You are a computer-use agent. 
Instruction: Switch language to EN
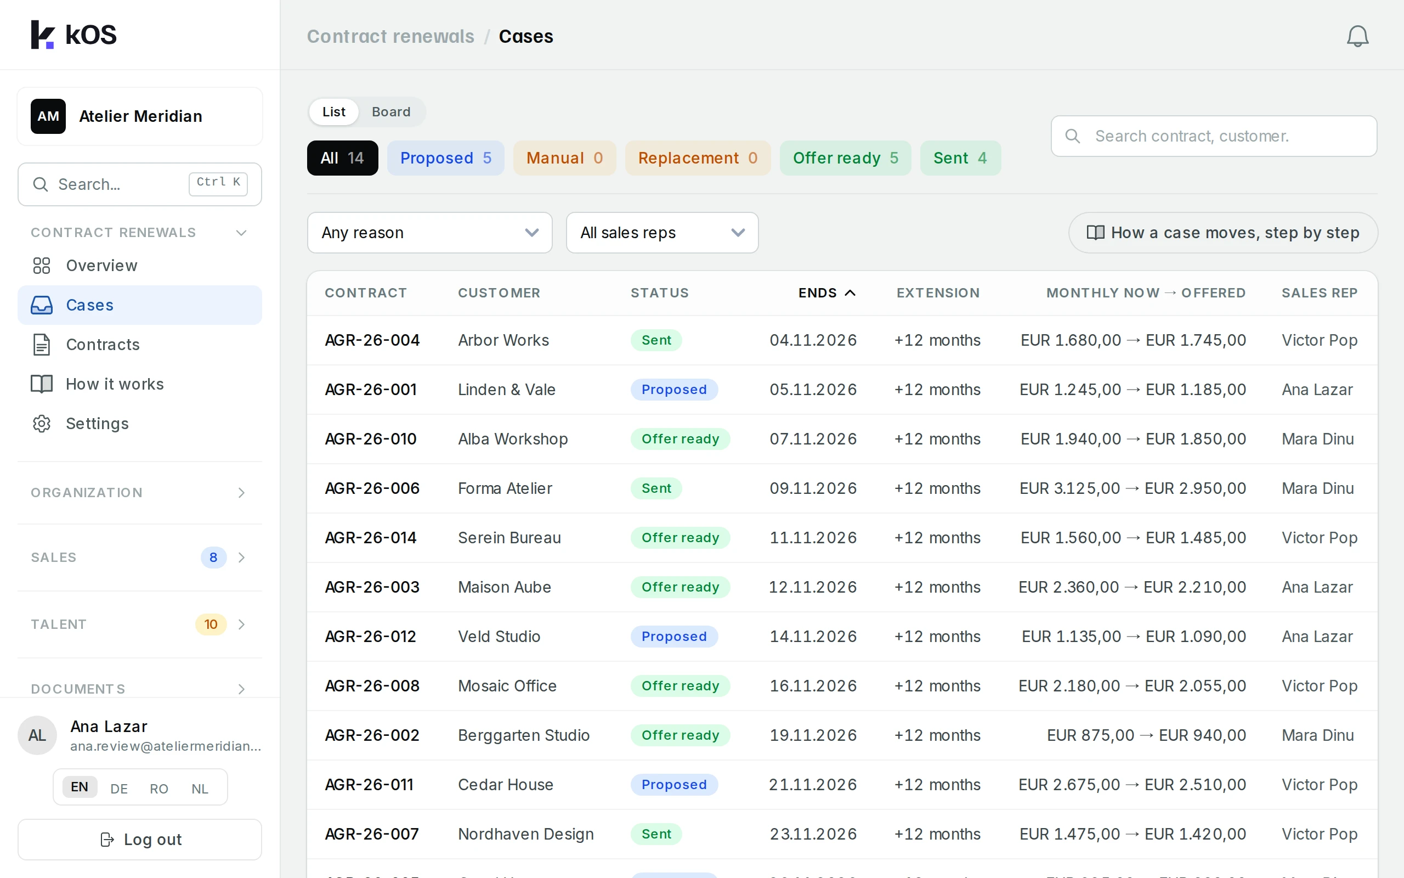click(x=80, y=787)
